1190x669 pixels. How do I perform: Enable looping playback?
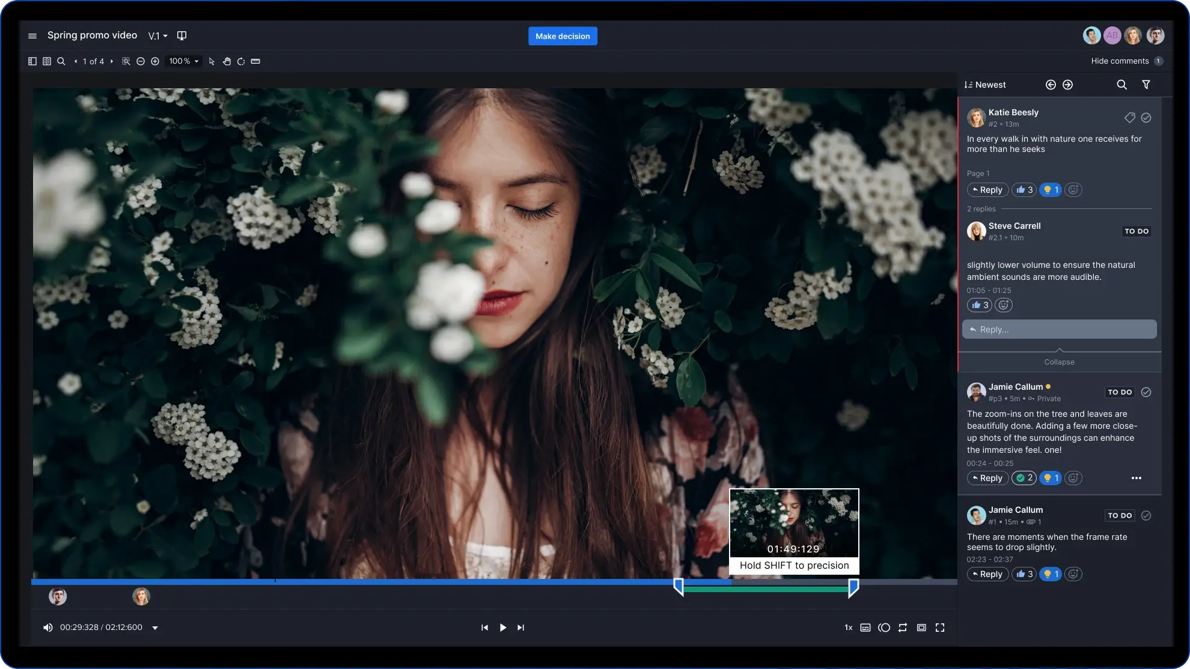click(x=902, y=628)
